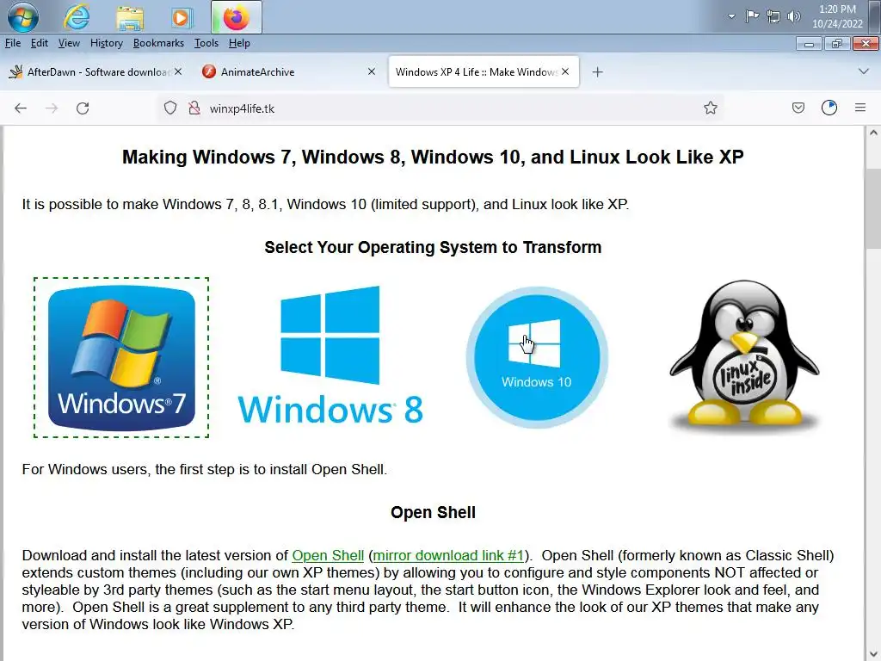Screen dimensions: 881x661
Task: Click the scrollbar up arrow
Action: point(872,133)
